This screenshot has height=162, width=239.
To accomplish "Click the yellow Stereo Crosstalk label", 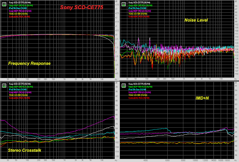I will tap(25, 150).
